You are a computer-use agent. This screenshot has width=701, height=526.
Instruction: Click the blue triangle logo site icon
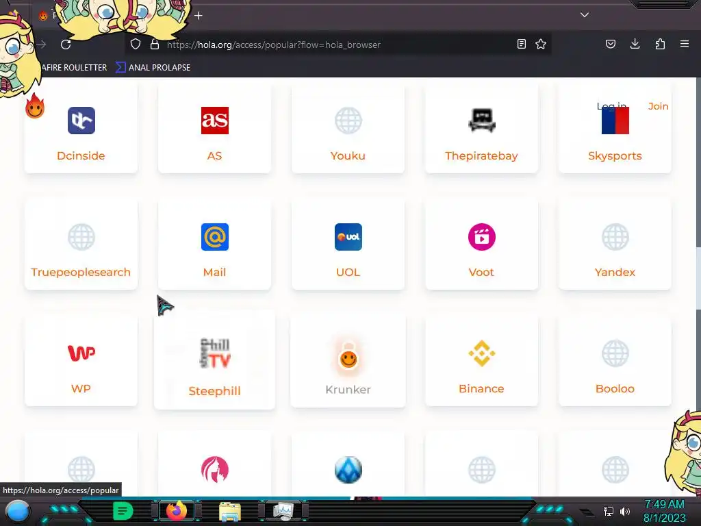tap(348, 470)
